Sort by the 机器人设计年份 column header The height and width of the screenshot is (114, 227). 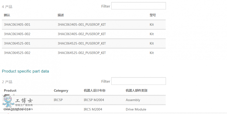(x=94, y=90)
